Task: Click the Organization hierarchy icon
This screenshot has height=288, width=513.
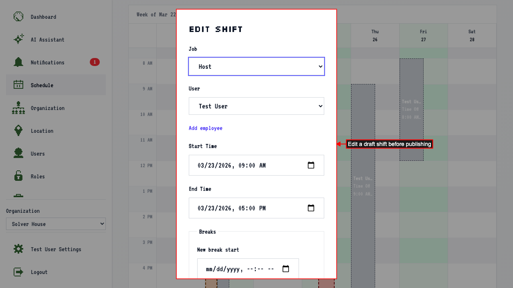Action: click(18, 108)
